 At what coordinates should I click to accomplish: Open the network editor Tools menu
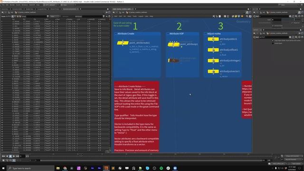coord(134,17)
